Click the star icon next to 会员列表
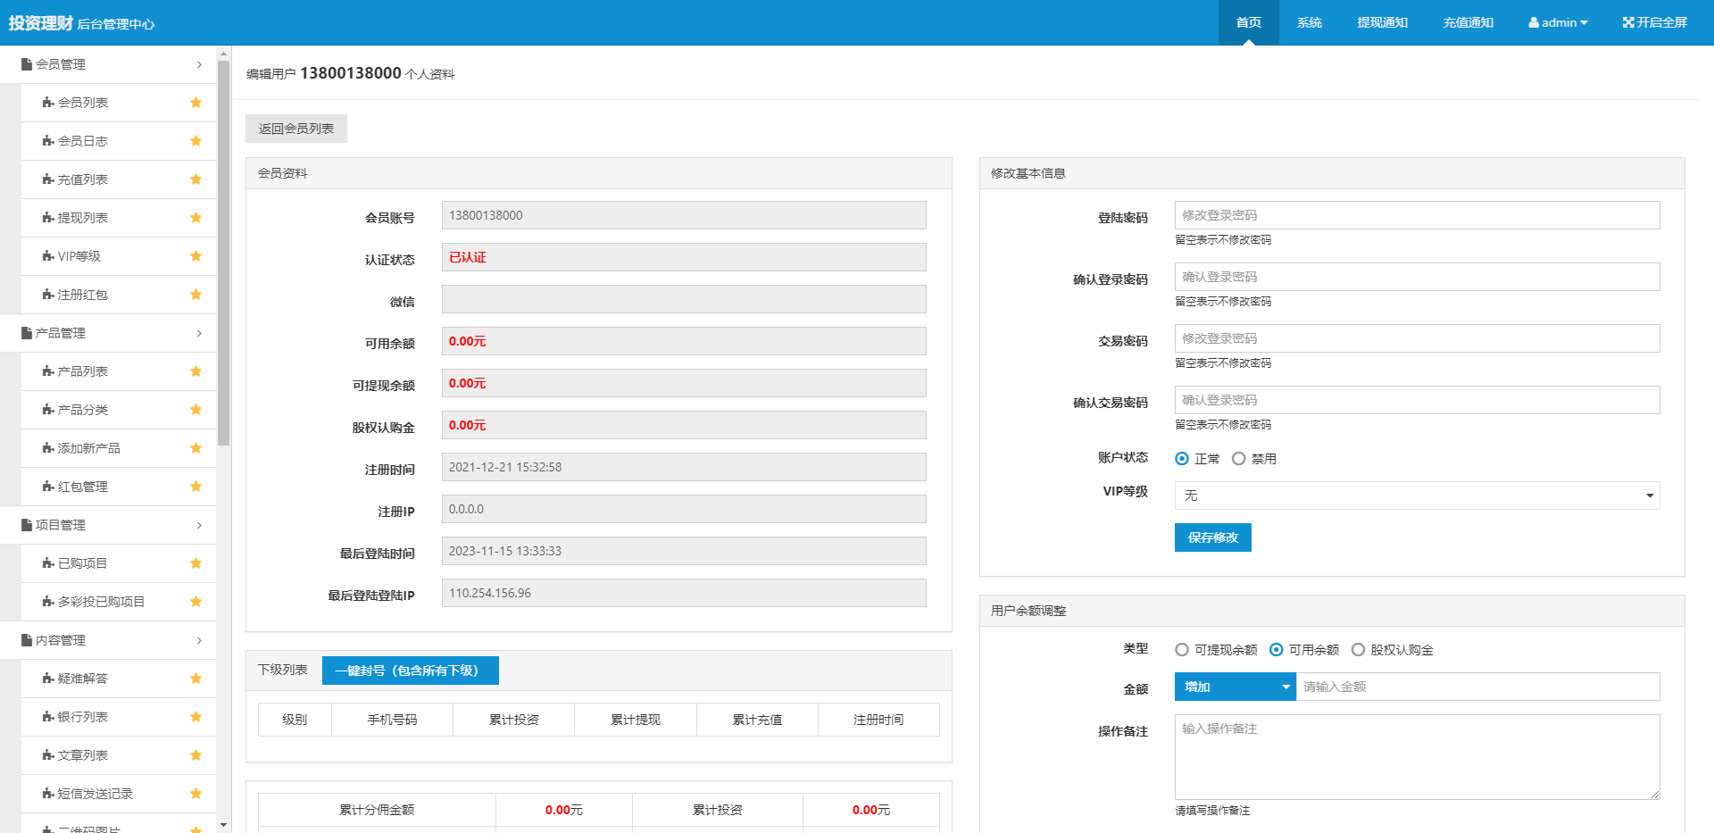The width and height of the screenshot is (1714, 833). coord(196,103)
